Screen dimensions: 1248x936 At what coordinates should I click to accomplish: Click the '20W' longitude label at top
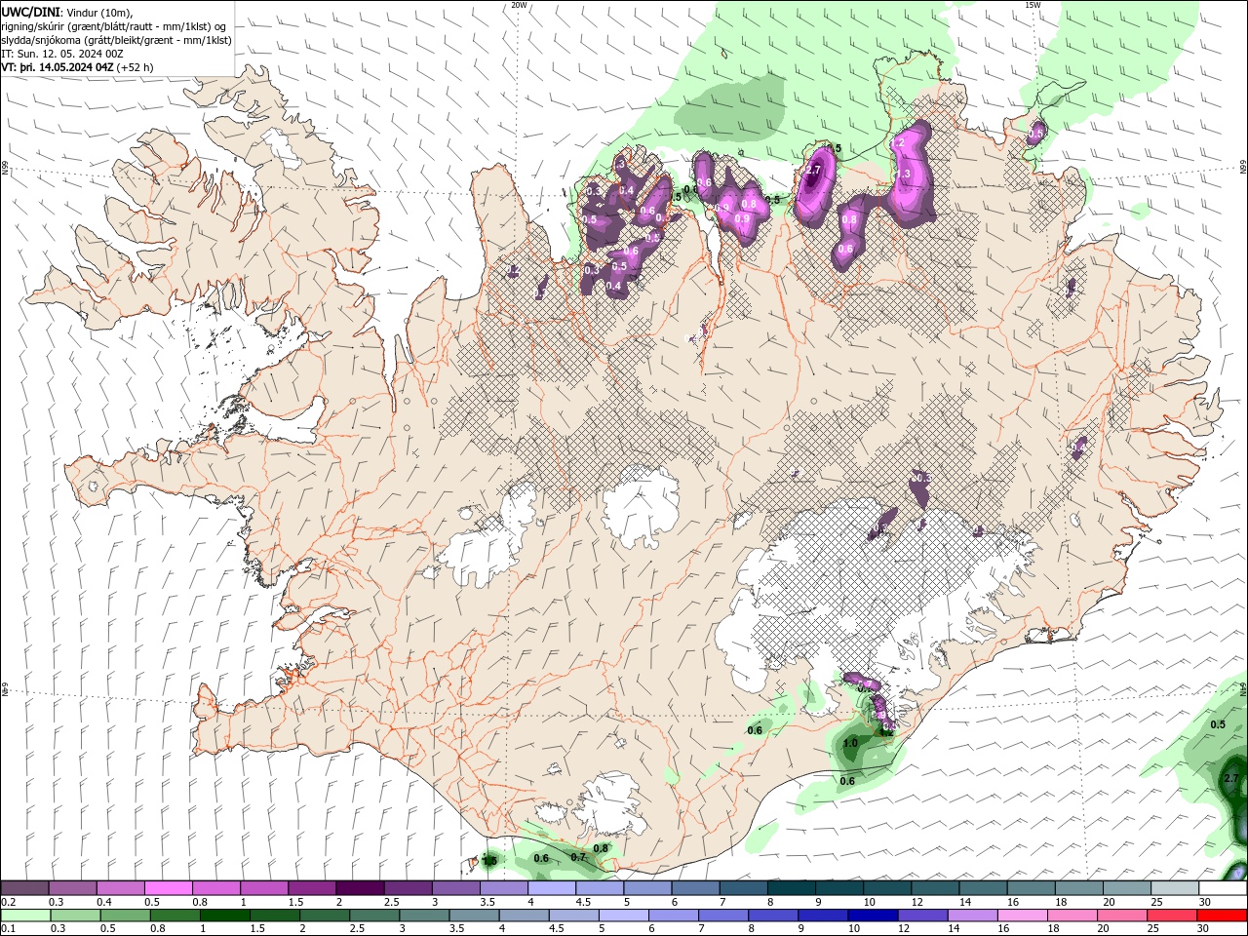(x=519, y=5)
